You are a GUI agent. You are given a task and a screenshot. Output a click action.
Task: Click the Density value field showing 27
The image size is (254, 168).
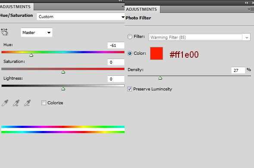coord(238,70)
